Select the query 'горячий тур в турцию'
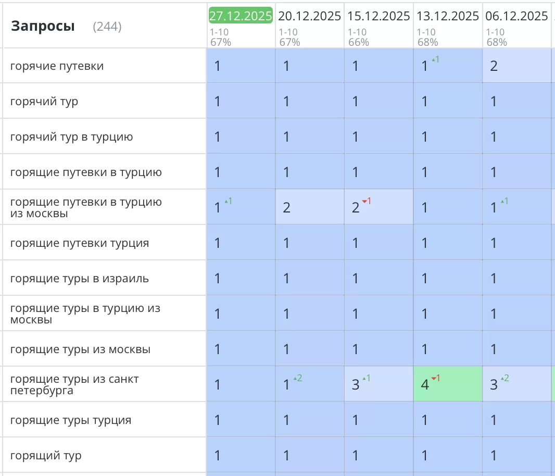The image size is (555, 476). (x=71, y=137)
